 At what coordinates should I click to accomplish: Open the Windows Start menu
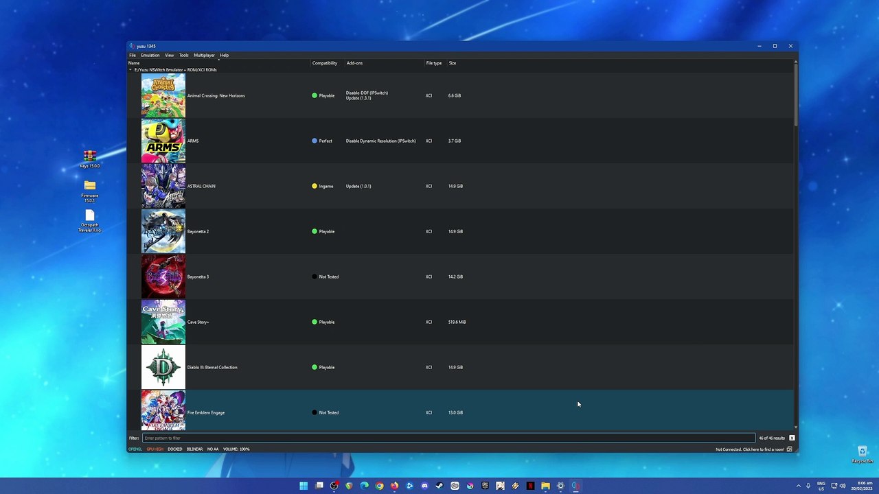[304, 486]
